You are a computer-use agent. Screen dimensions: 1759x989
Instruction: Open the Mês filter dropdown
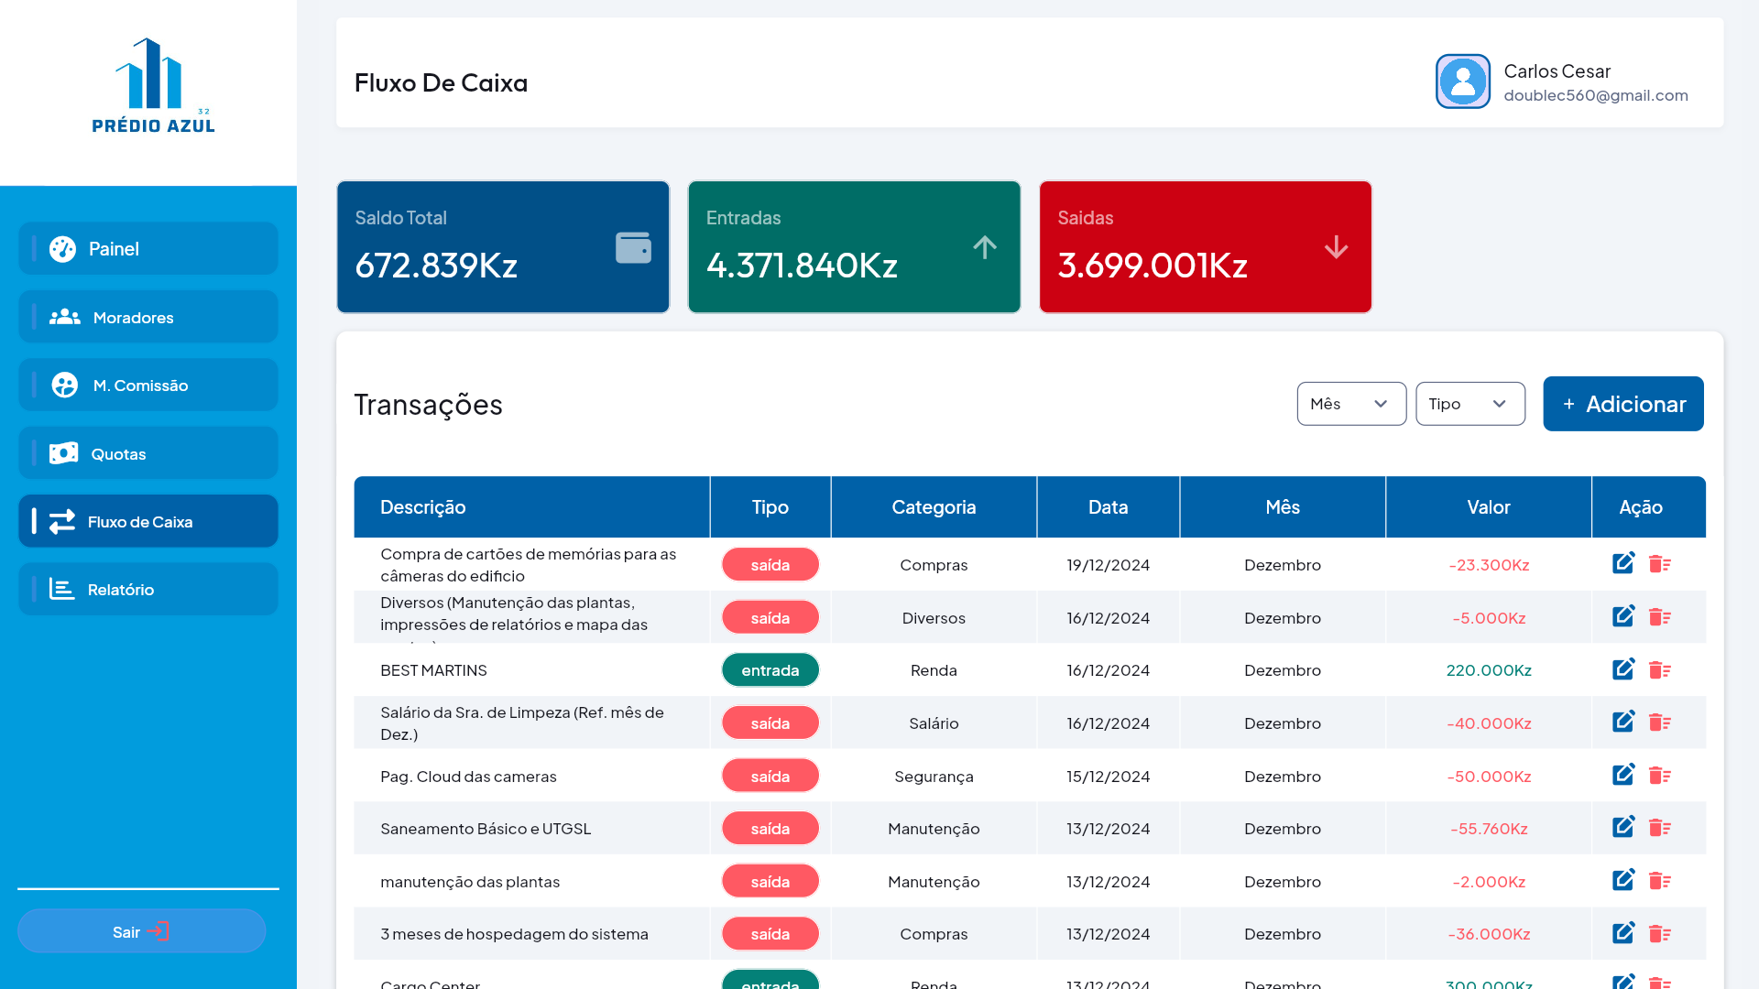coord(1351,404)
